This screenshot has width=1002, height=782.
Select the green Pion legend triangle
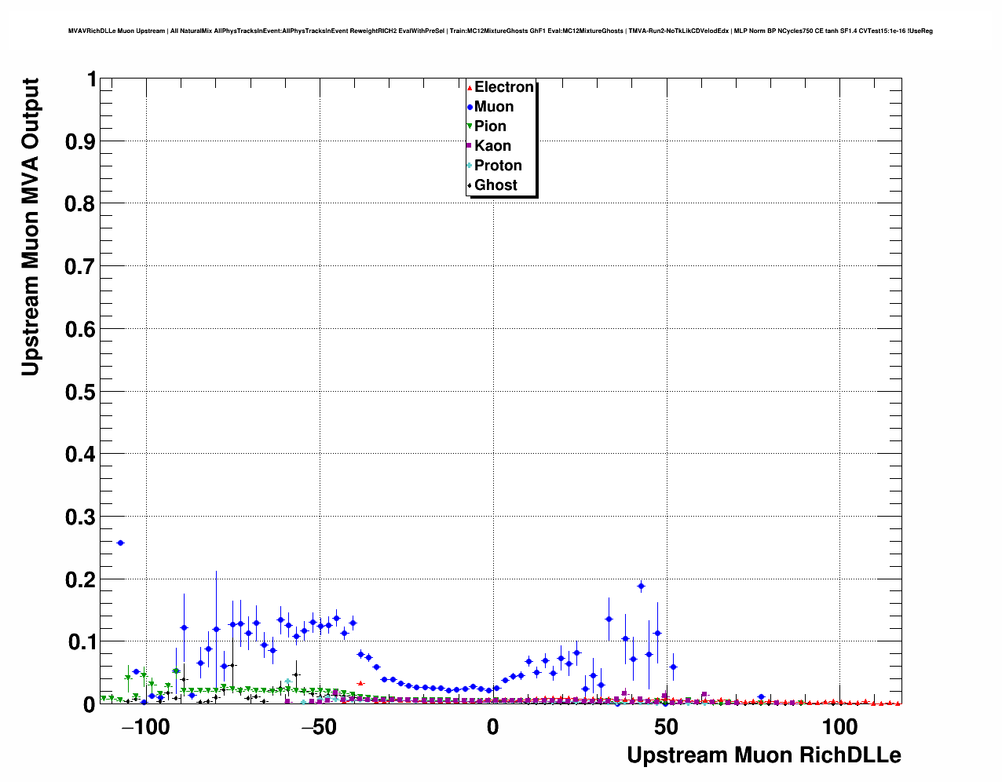coord(470,126)
